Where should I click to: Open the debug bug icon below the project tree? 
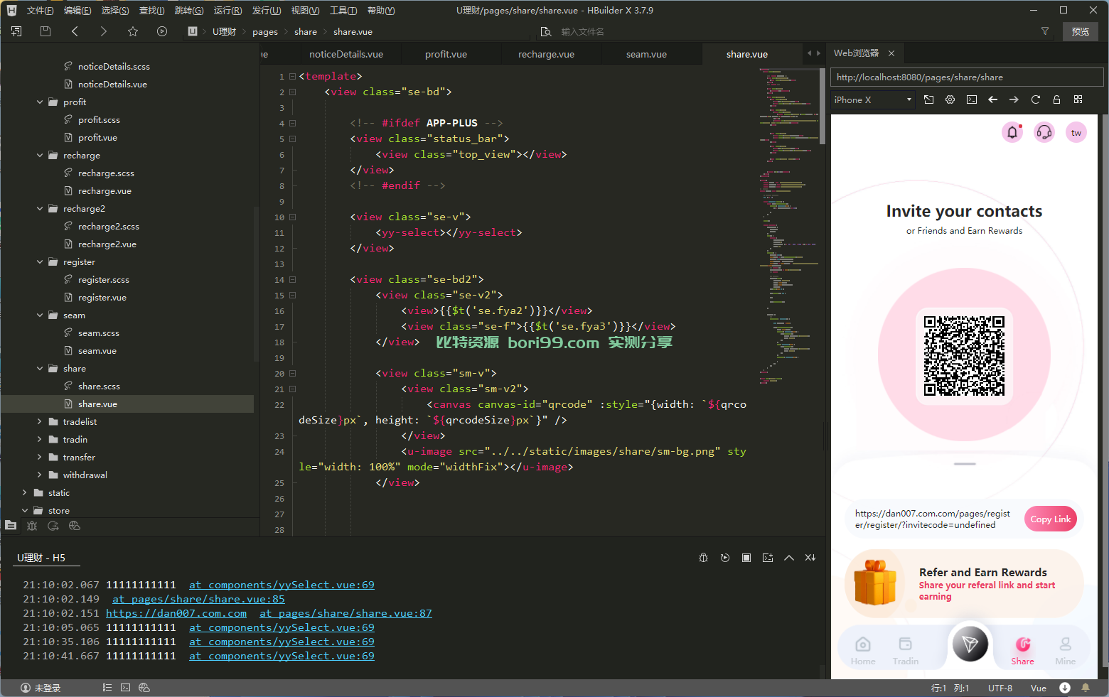[32, 526]
